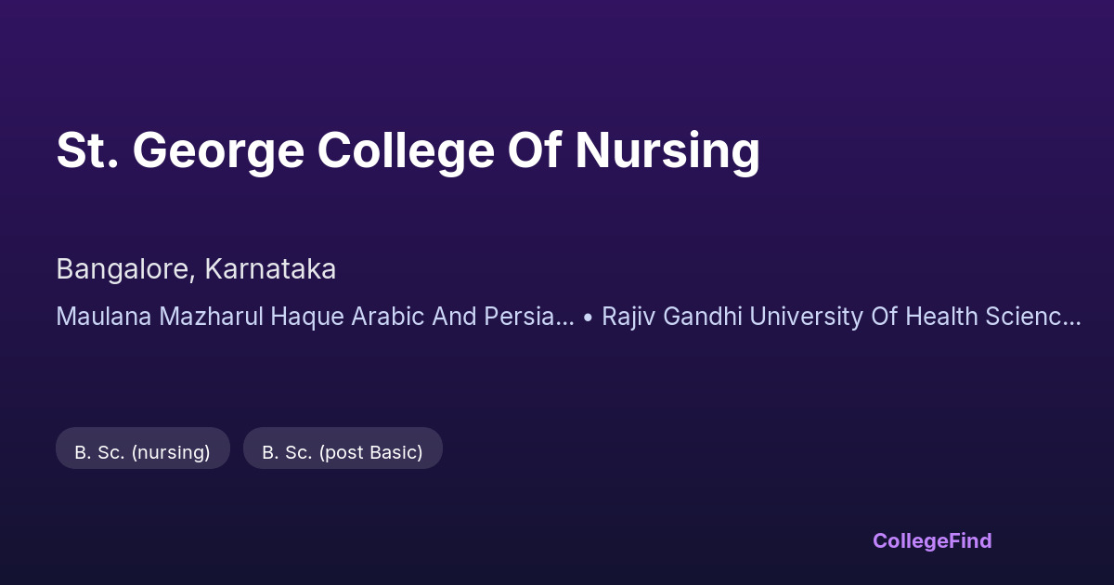Open Rajiv Gandhi University Of Health Sciences

click(840, 317)
